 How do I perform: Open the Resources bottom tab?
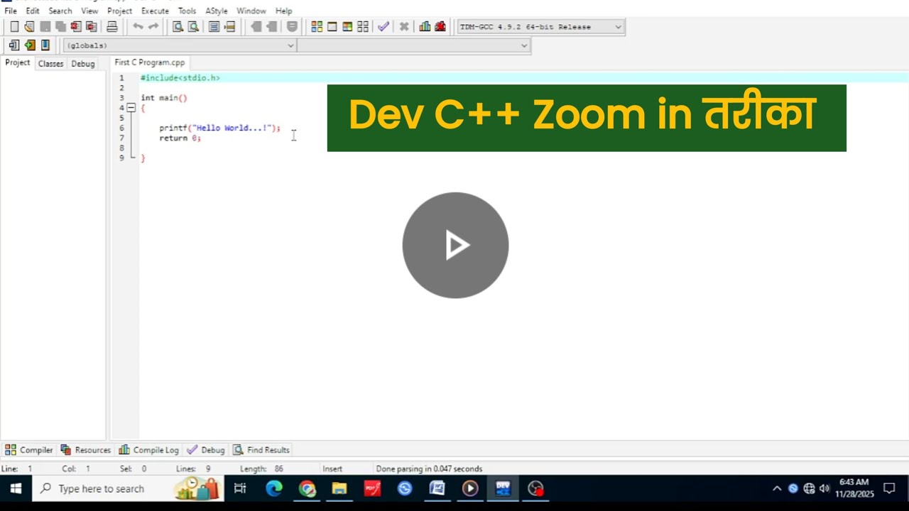coord(85,450)
